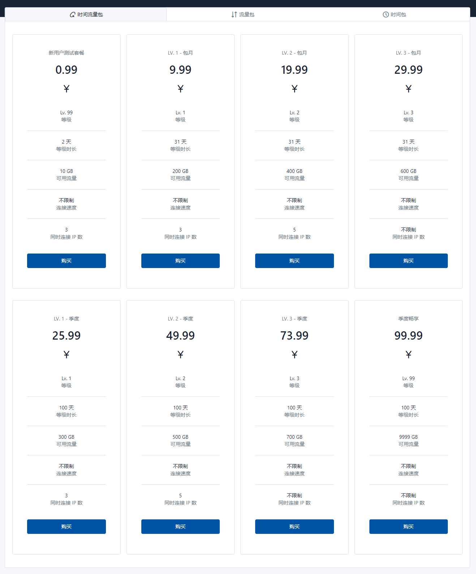Click the up-down arrows icon on 流量包 tab

tap(234, 14)
